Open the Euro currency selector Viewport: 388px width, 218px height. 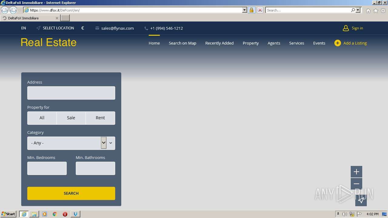coord(83,28)
